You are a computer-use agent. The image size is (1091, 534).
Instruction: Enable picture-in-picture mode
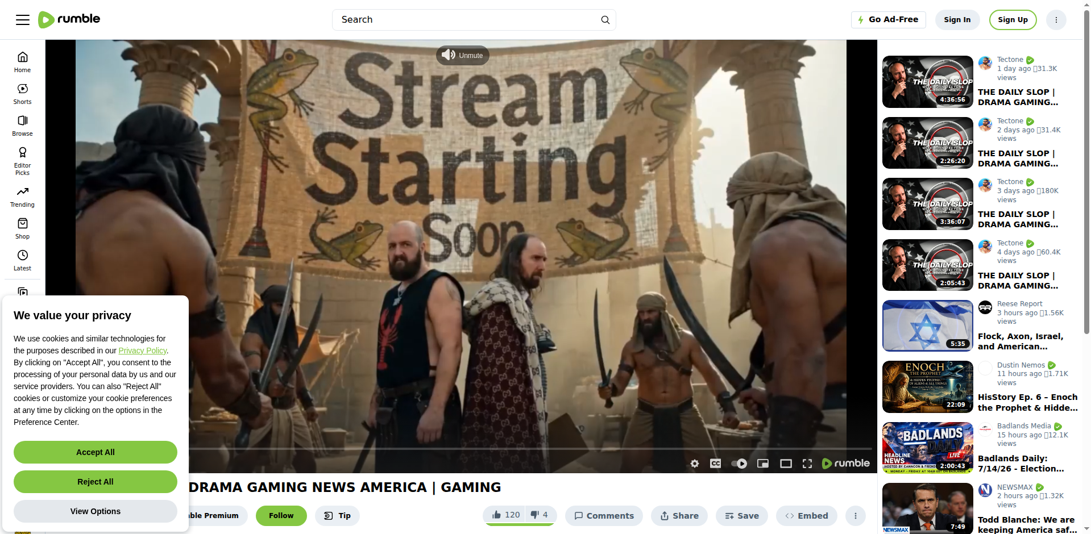(x=763, y=464)
